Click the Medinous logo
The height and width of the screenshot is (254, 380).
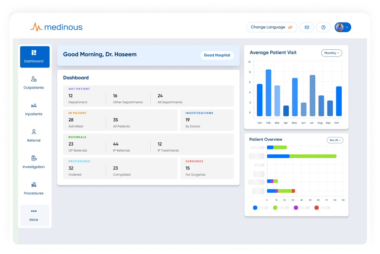pos(56,27)
